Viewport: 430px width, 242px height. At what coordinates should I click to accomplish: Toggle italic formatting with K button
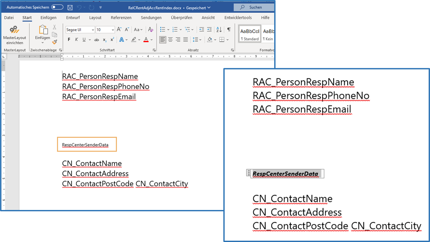click(76, 40)
